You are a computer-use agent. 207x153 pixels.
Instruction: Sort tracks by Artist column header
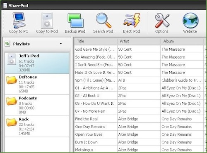(x=139, y=41)
